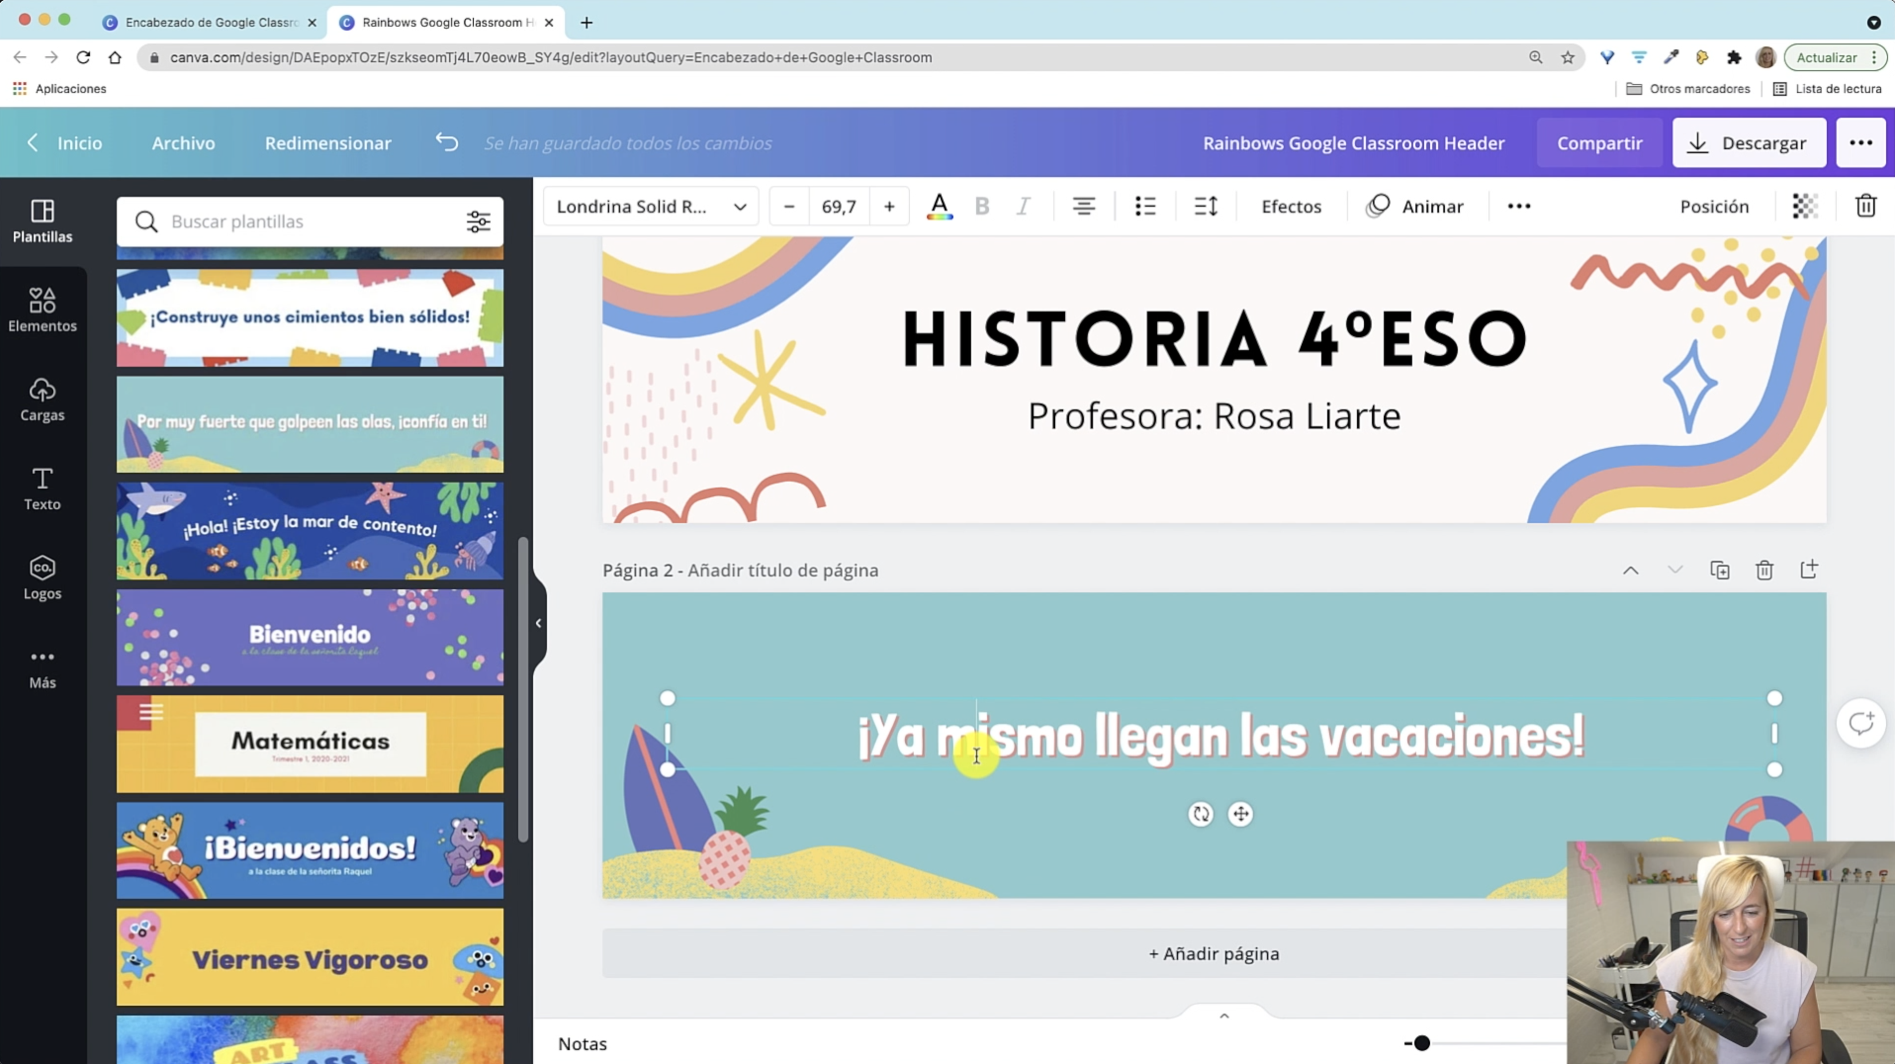Switch to Encabezado de Google Classroom tab
Image resolution: width=1895 pixels, height=1064 pixels.
click(x=210, y=22)
